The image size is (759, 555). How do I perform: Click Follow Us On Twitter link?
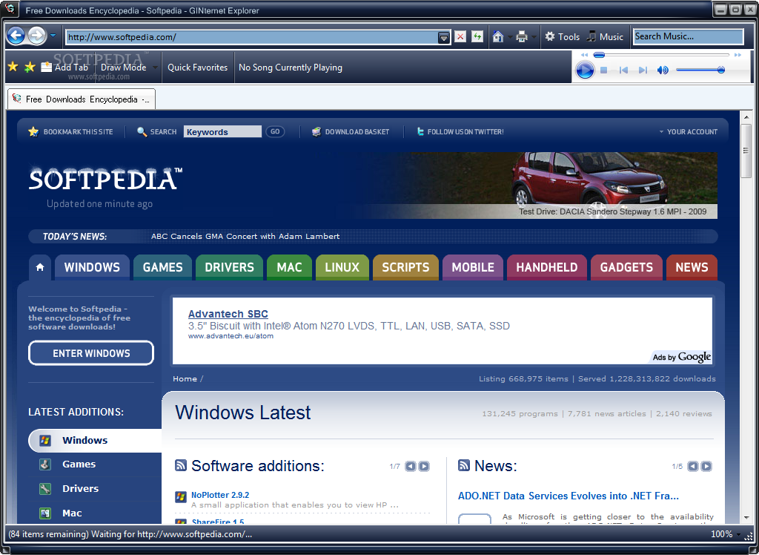[460, 132]
